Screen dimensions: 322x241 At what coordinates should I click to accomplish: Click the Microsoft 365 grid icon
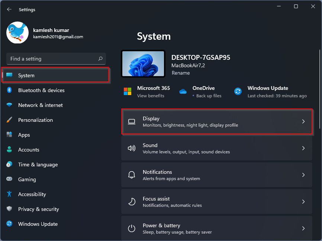(128, 91)
